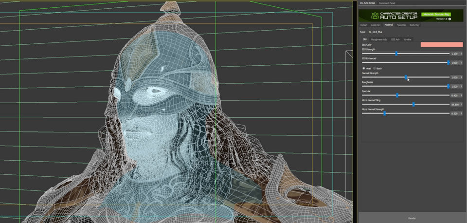
Task: Switch to the Face Rig tab
Action: tap(401, 25)
